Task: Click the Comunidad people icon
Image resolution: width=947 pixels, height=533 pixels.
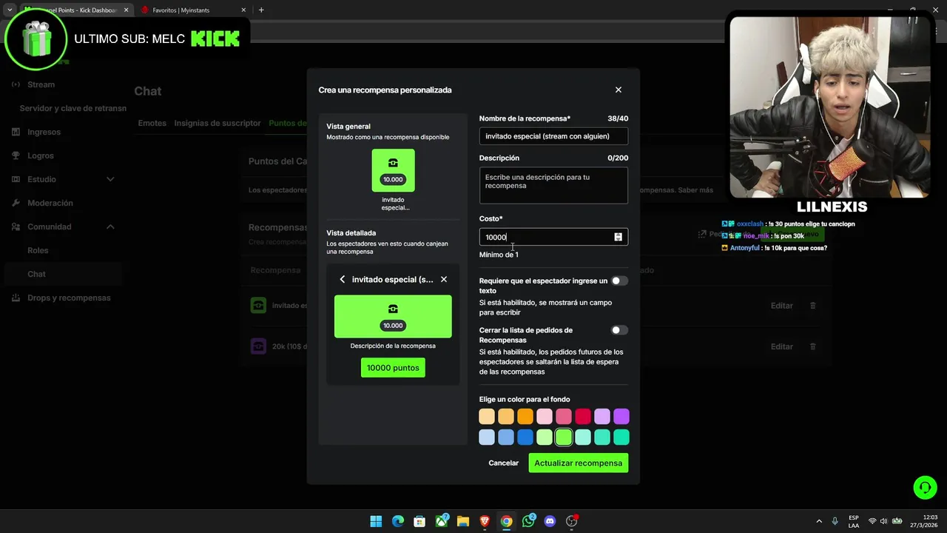Action: point(16,227)
